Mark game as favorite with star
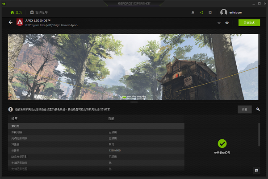The width and height of the screenshot is (268, 179). tap(219, 23)
